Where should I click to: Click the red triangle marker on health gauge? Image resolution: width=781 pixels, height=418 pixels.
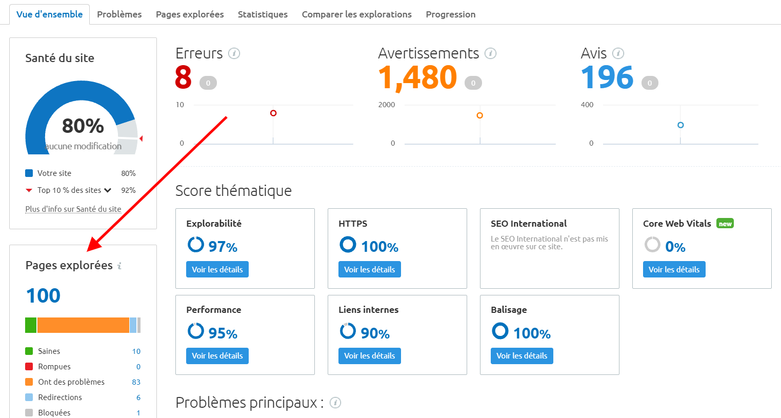pos(141,138)
